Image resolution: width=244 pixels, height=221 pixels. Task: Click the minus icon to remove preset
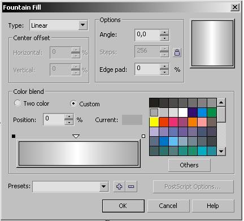(131, 187)
